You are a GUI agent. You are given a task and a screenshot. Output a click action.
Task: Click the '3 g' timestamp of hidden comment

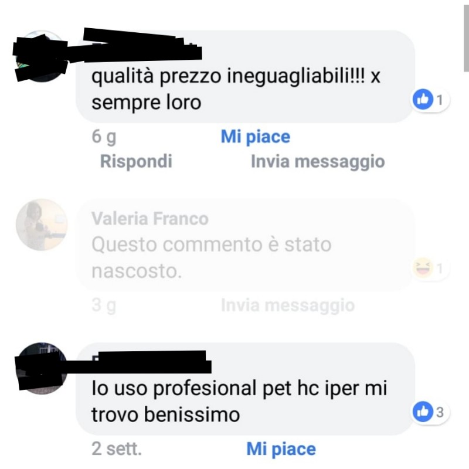click(104, 305)
